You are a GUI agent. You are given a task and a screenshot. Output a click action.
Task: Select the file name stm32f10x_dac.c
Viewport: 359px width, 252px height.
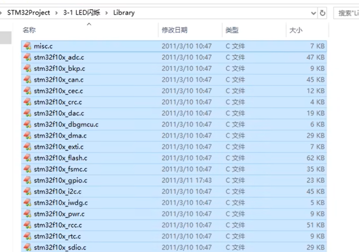coord(59,113)
